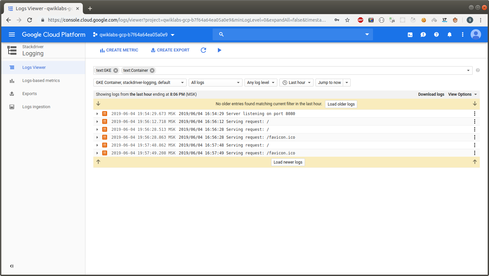This screenshot has height=276, width=489.
Task: Open the Google Cloud navigation hamburger menu
Action: pyautogui.click(x=12, y=34)
